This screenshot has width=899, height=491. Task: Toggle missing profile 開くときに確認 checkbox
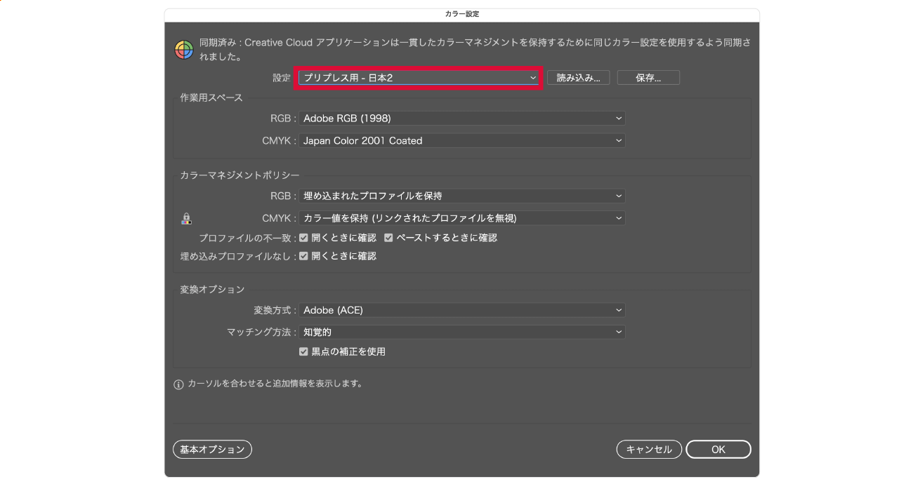point(304,257)
